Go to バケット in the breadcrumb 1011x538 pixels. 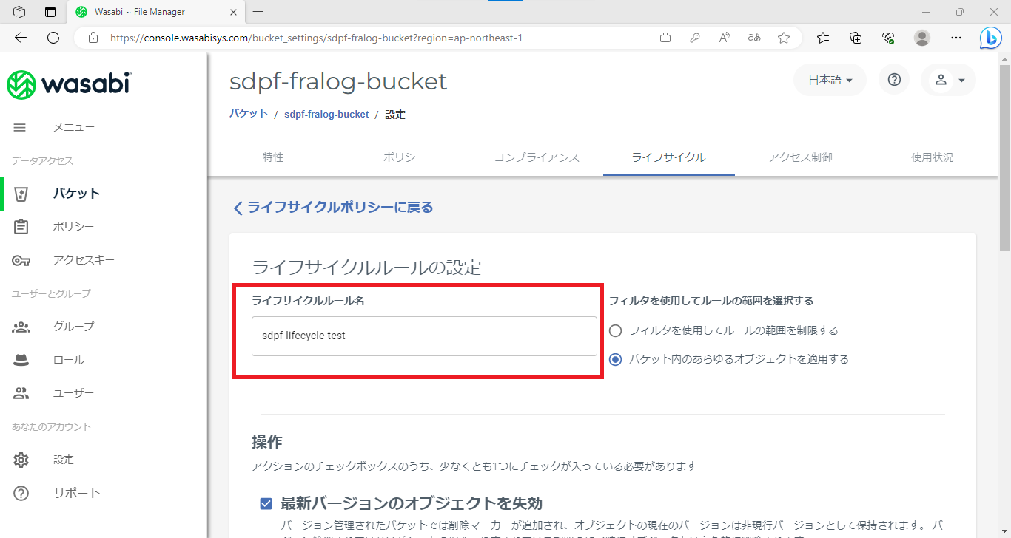[x=249, y=114]
